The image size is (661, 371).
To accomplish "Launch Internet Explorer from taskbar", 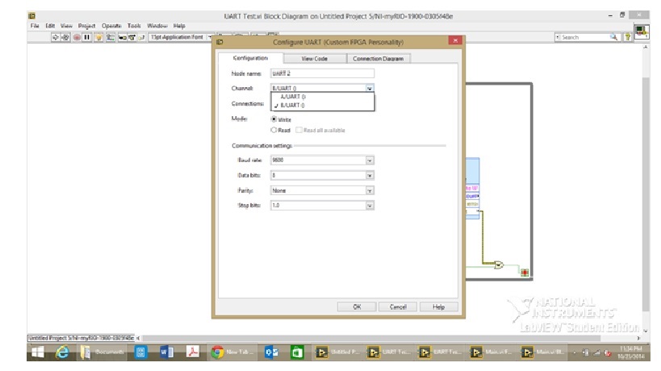I will [62, 352].
